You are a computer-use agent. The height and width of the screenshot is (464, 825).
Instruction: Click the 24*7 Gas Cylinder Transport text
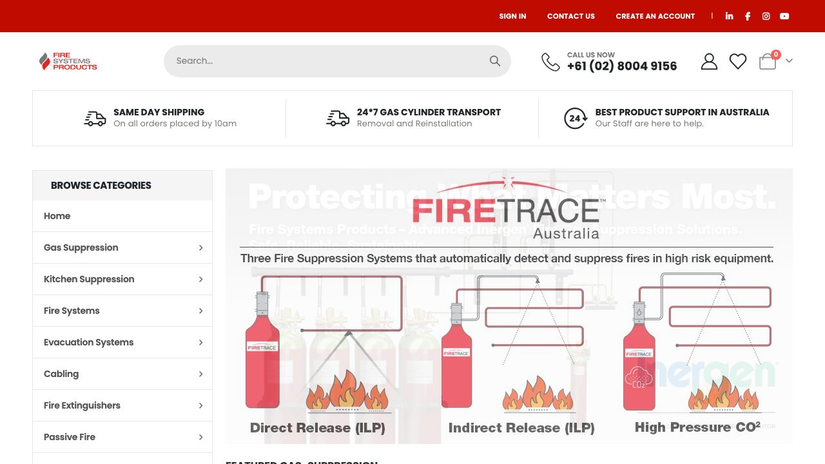click(x=429, y=112)
